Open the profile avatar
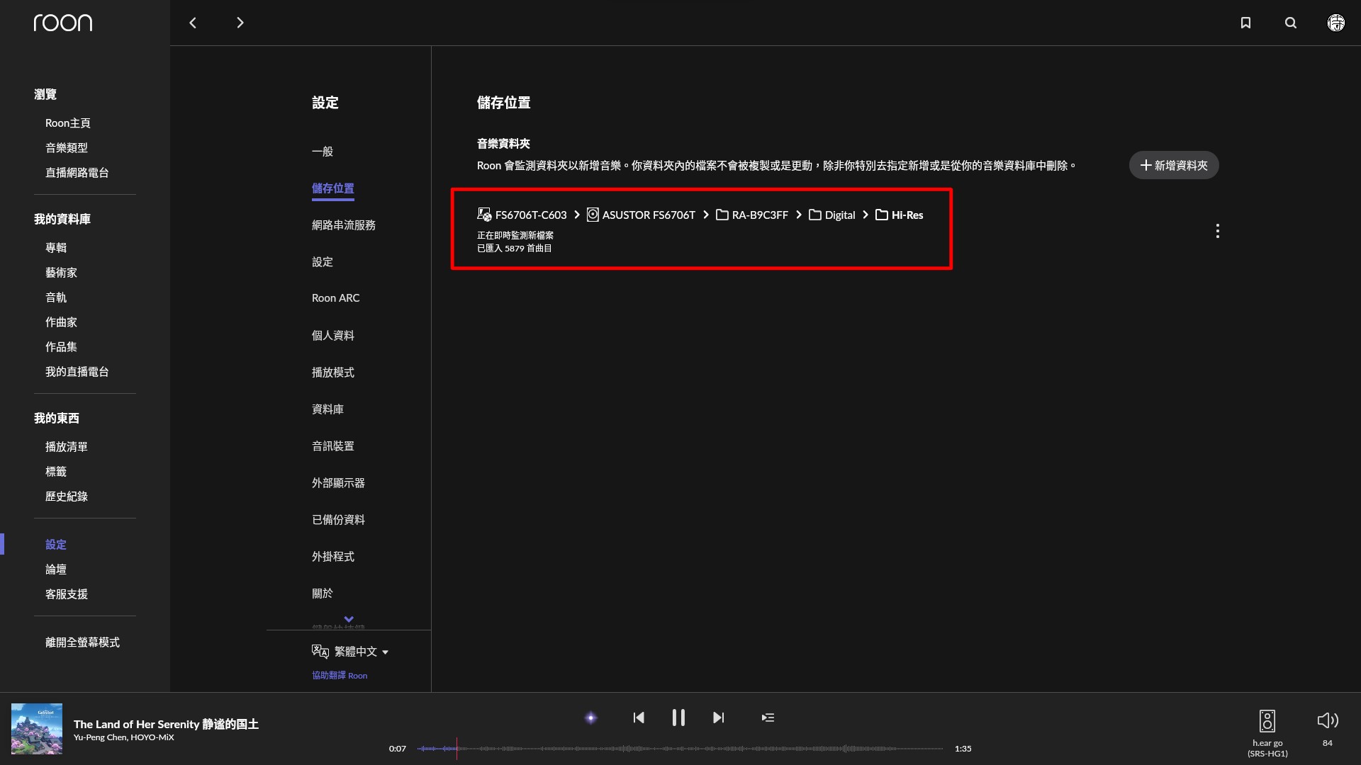This screenshot has width=1361, height=765. 1336,23
